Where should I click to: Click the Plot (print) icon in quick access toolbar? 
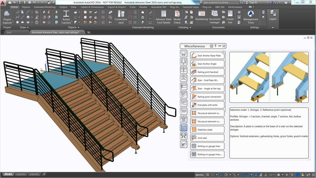pos(30,2)
